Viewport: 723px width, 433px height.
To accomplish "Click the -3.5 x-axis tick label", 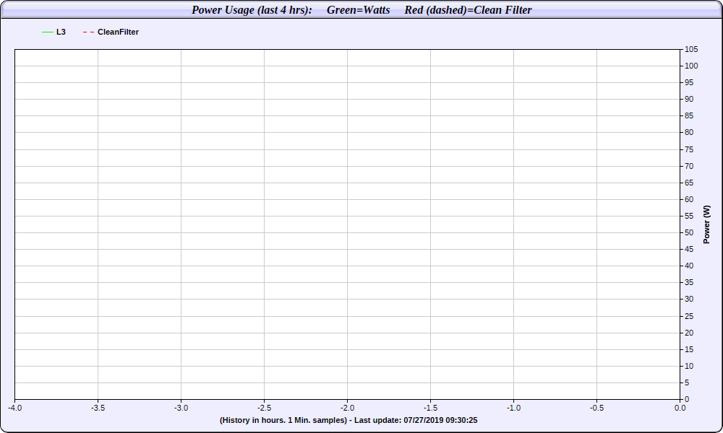I will pos(98,408).
